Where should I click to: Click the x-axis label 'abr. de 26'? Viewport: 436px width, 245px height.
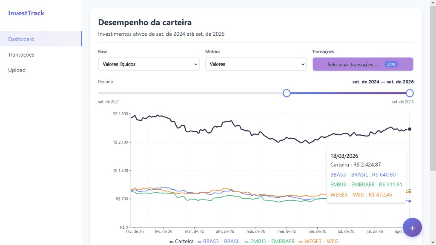[225, 231]
